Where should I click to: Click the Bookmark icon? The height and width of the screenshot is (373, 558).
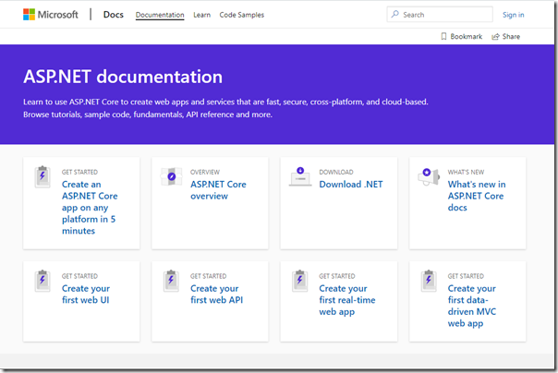pos(443,36)
